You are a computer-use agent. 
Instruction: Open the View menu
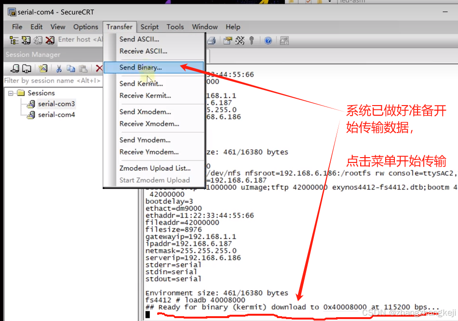point(58,27)
